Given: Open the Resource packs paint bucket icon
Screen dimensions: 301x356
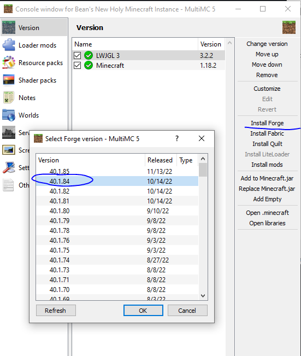Looking at the screenshot, I should [9, 62].
